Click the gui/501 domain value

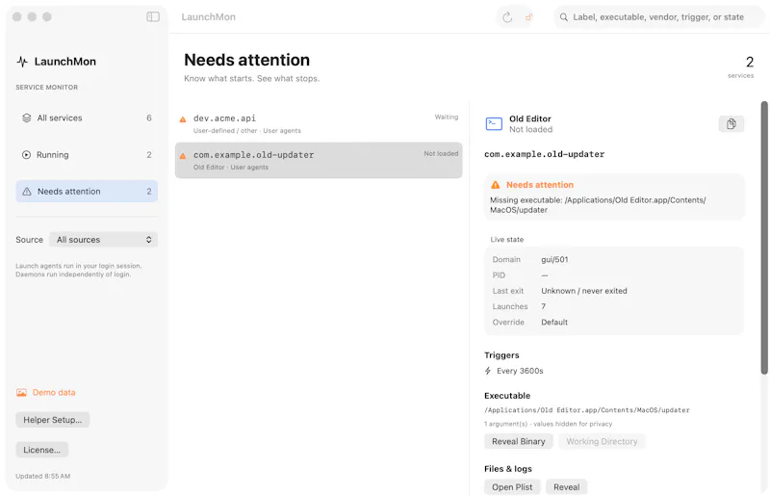554,259
